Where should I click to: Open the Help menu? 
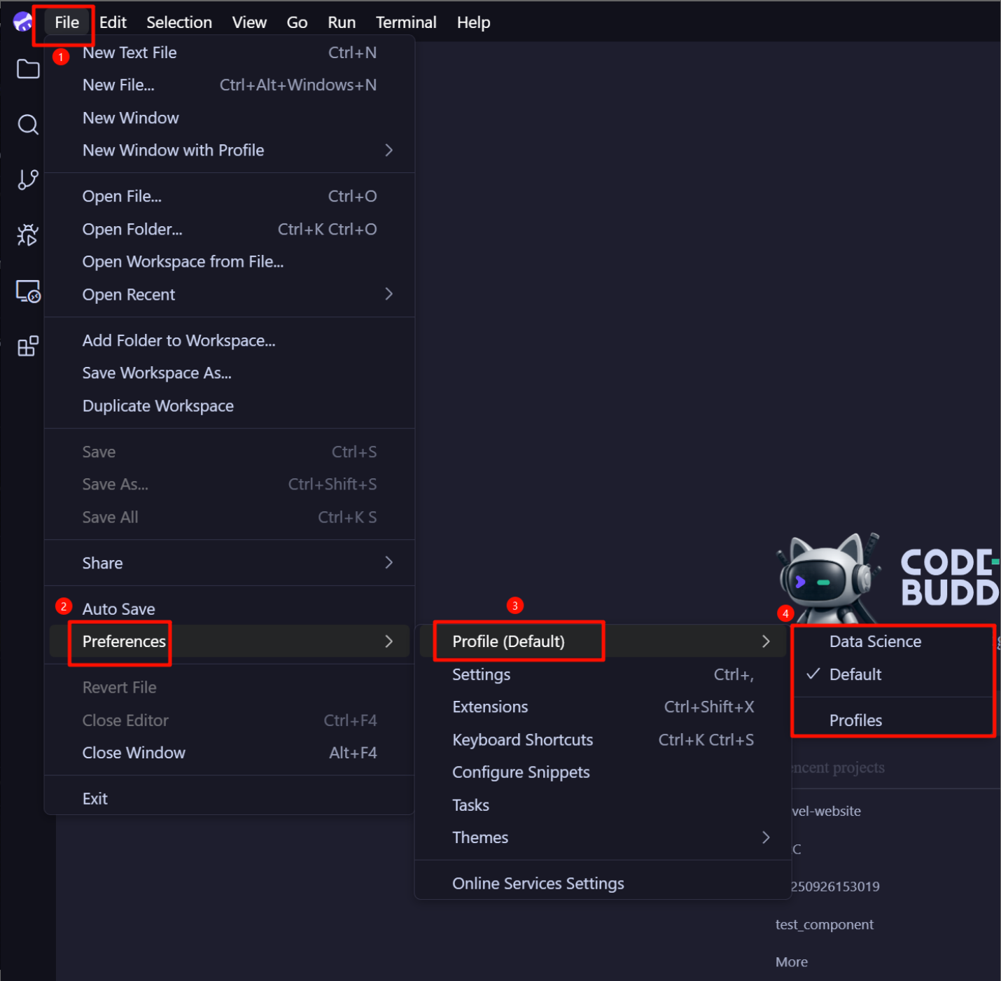point(473,22)
